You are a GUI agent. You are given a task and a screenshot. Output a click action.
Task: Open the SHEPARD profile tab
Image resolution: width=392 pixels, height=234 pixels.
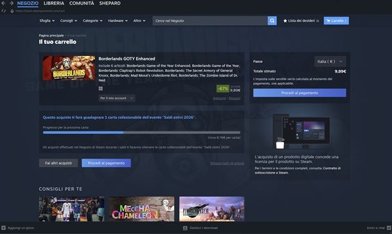(x=110, y=3)
